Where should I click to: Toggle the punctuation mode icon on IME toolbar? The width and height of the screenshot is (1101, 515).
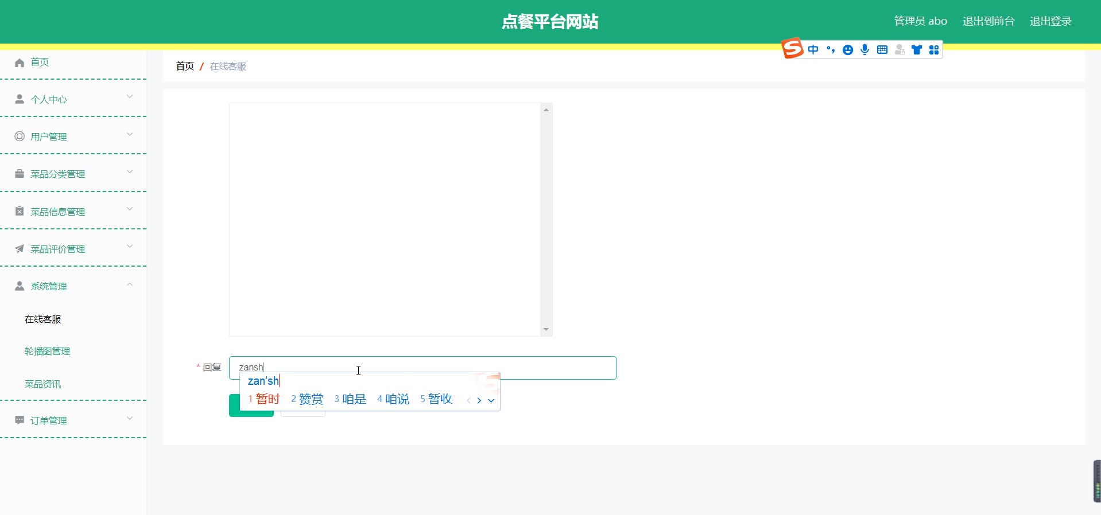[x=831, y=50]
